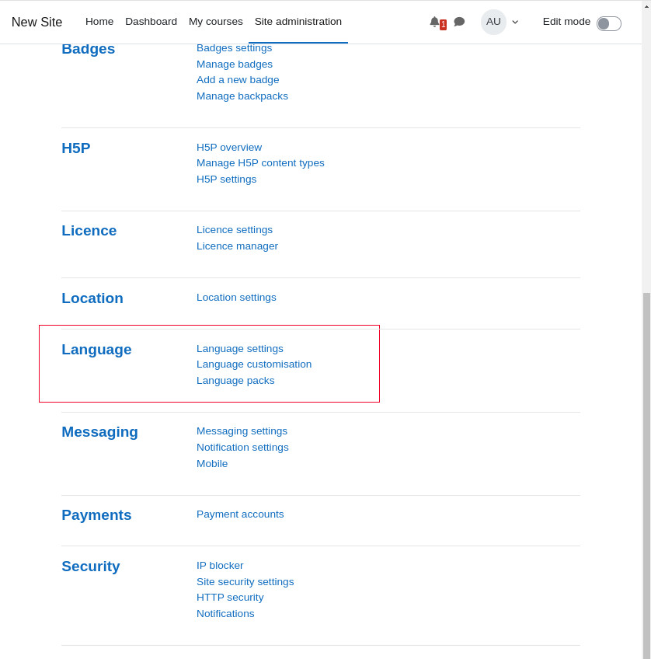The width and height of the screenshot is (651, 659).
Task: Open the Language packs link
Action: click(235, 381)
